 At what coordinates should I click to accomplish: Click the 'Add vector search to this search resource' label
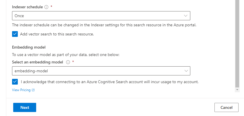pyautogui.click(x=57, y=34)
